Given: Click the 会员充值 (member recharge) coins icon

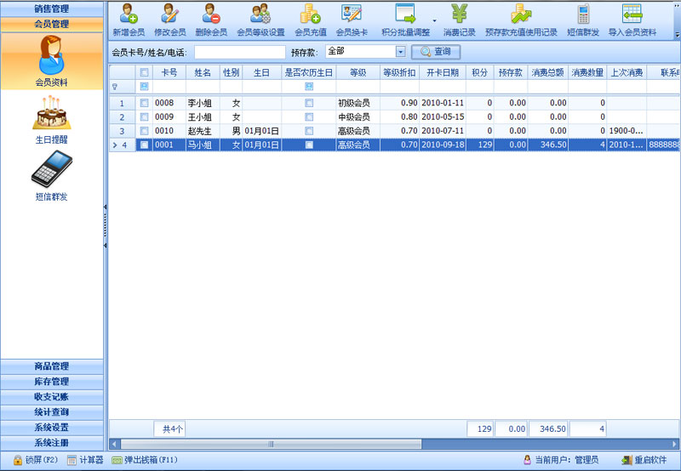Looking at the screenshot, I should pyautogui.click(x=310, y=14).
